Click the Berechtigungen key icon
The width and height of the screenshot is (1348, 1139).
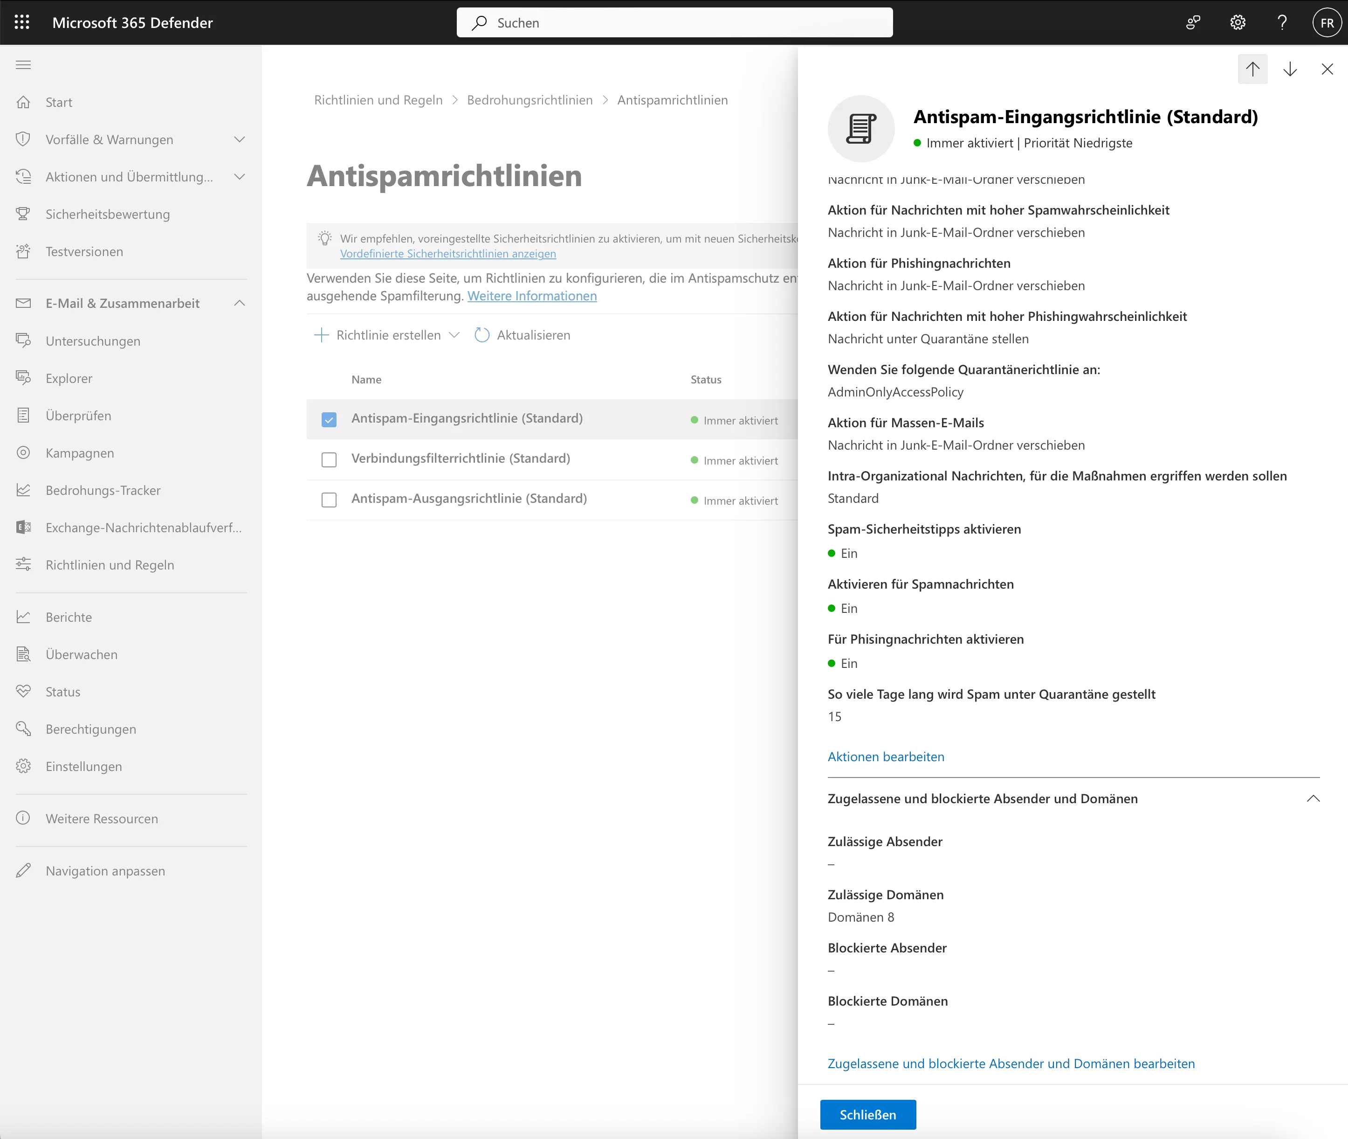[x=23, y=729]
